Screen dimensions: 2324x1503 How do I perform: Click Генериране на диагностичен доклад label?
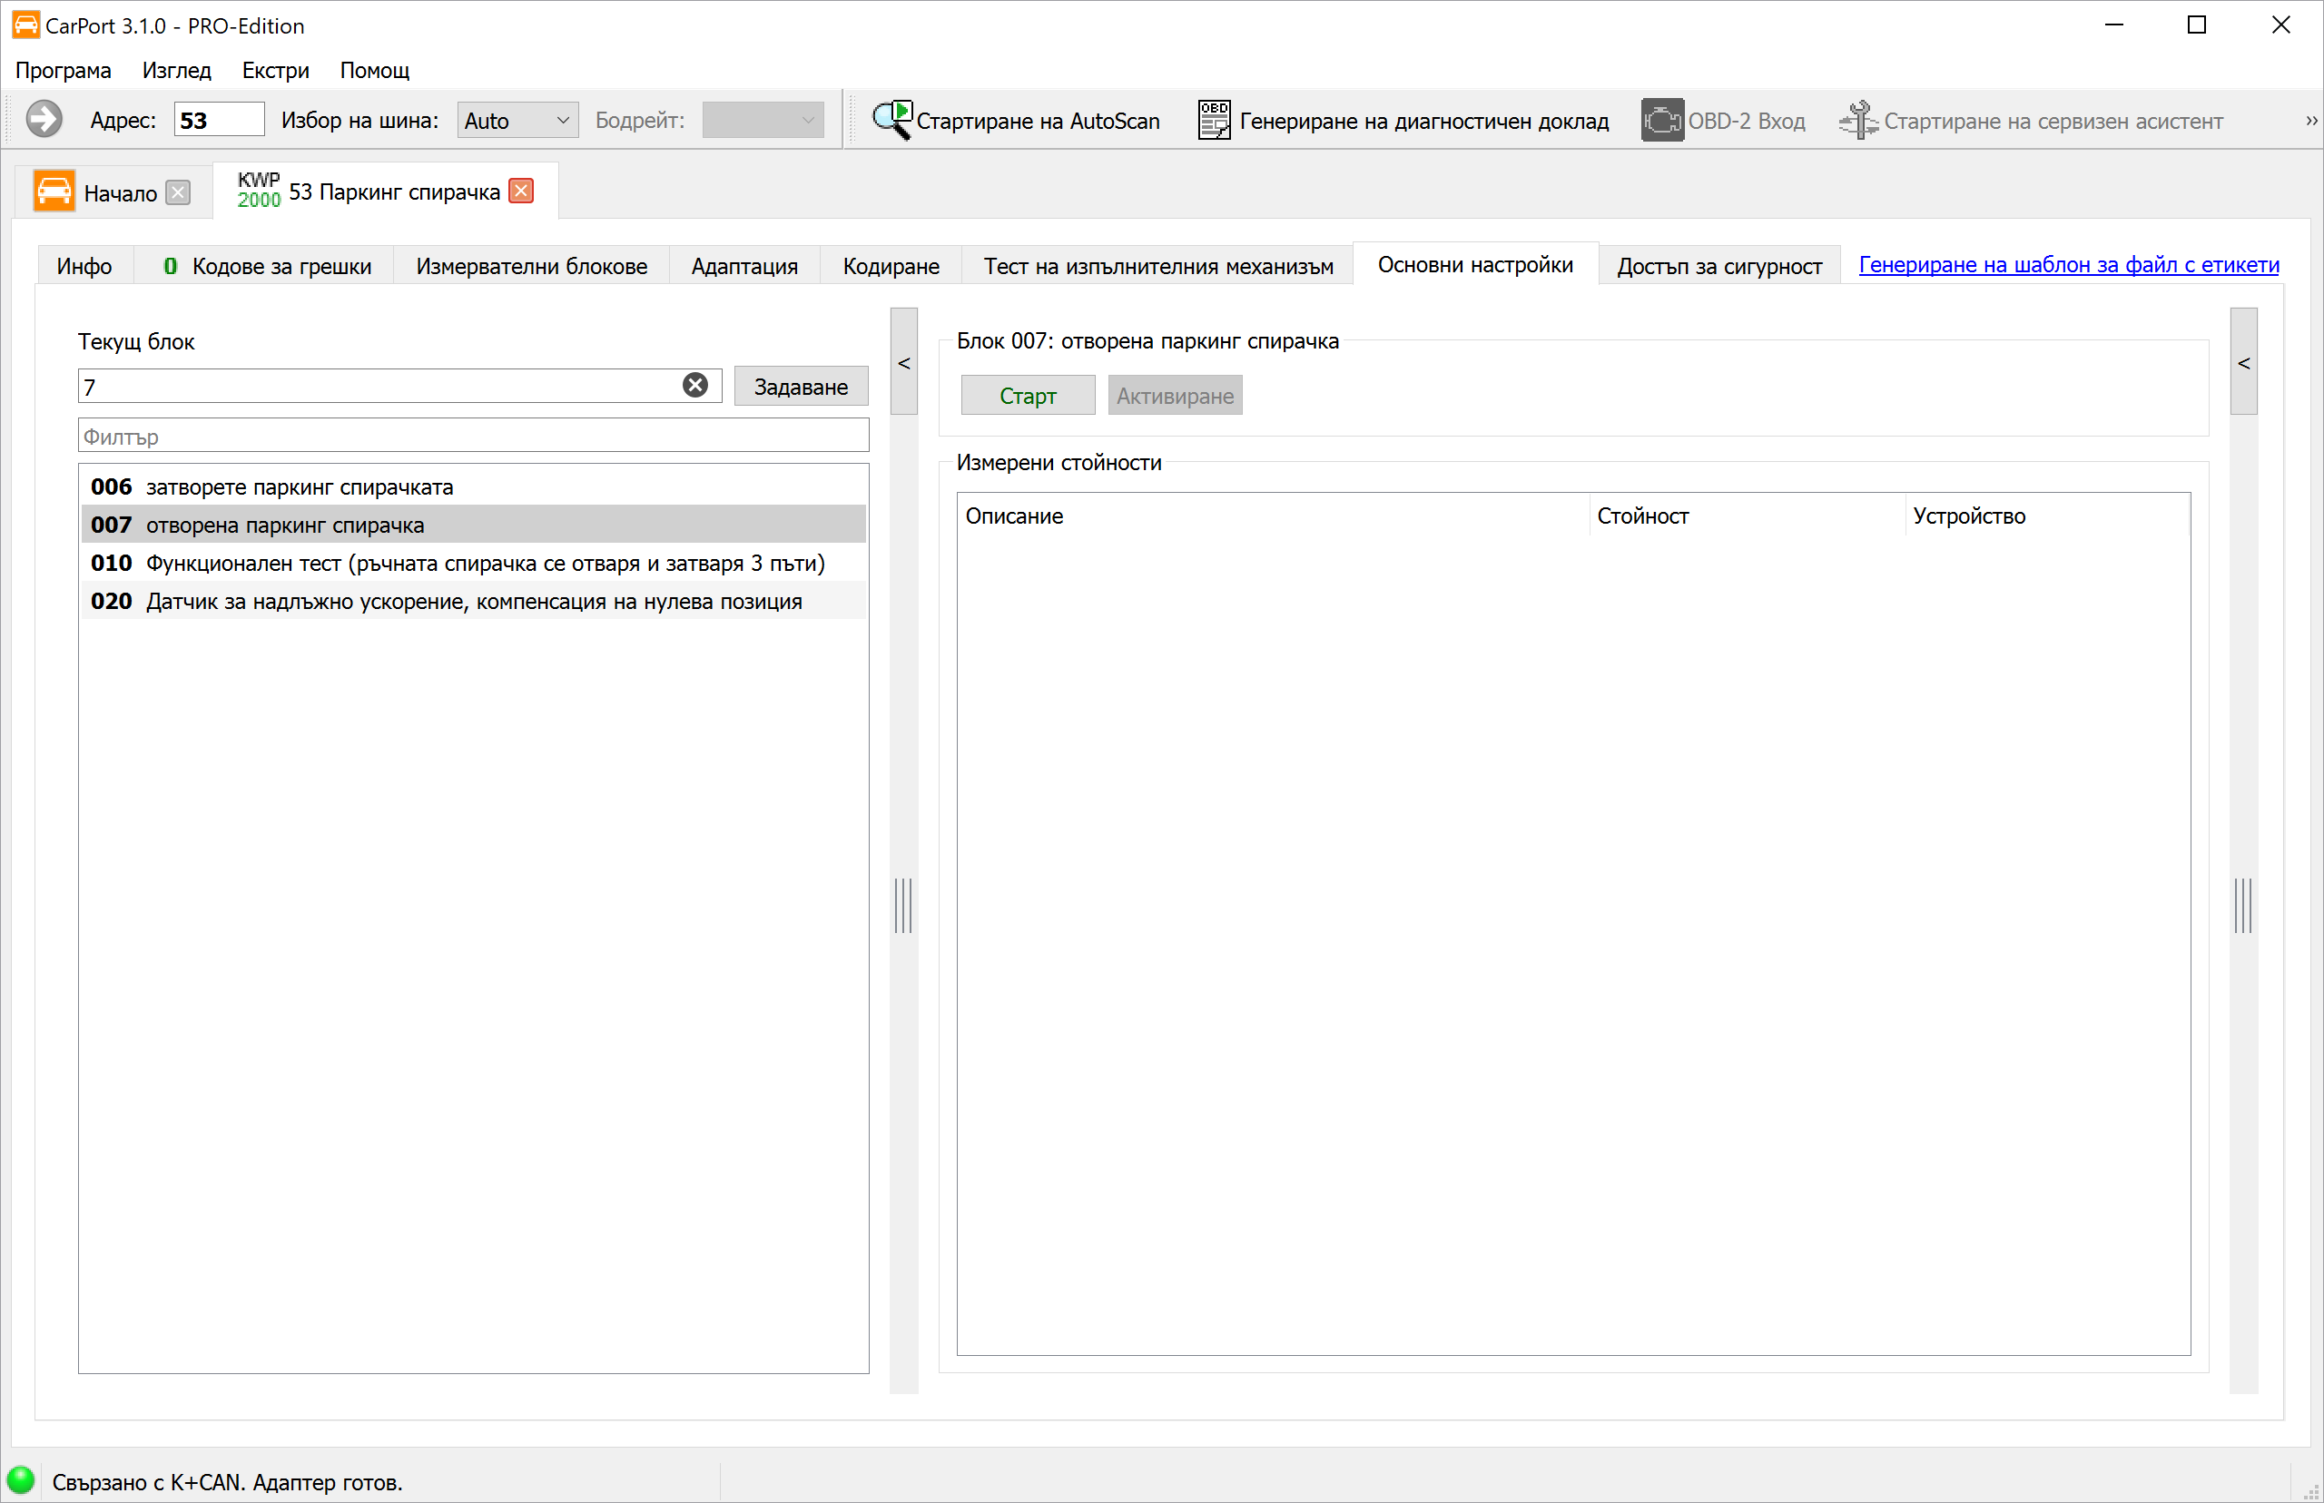[1424, 121]
